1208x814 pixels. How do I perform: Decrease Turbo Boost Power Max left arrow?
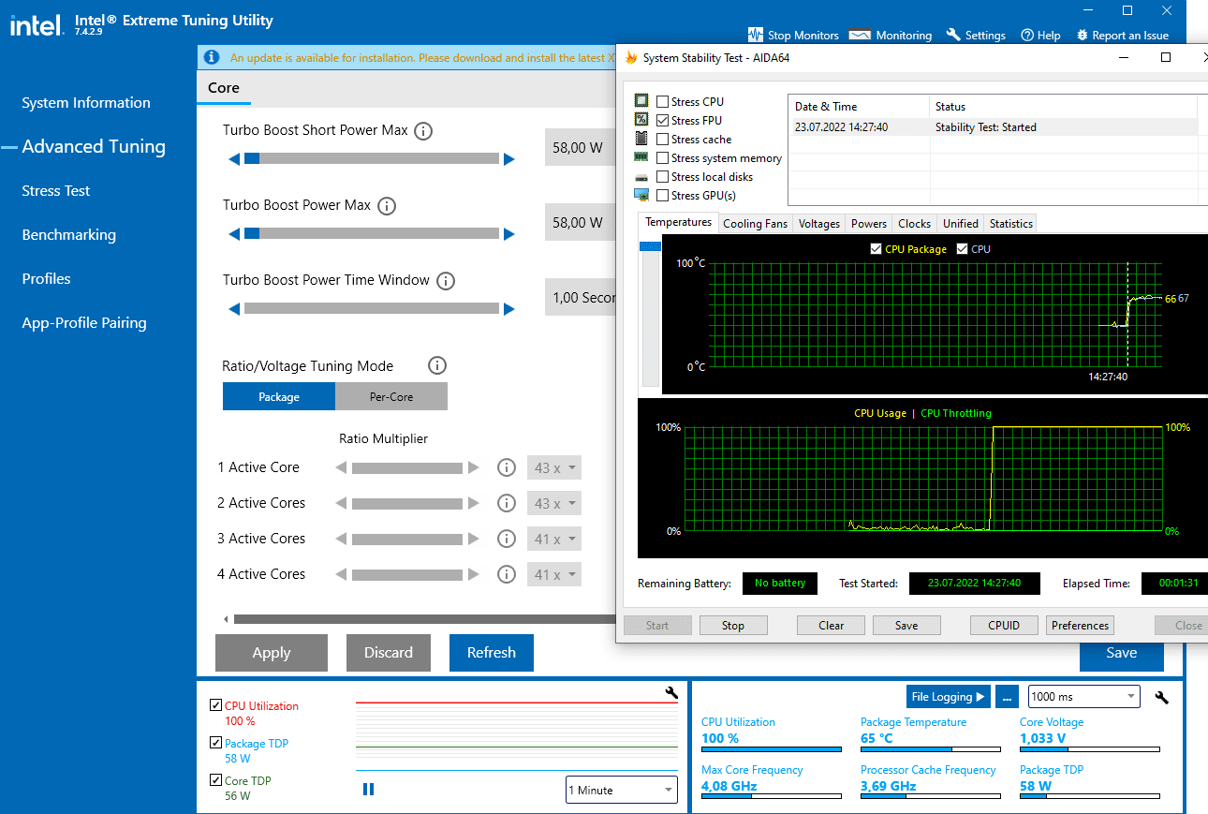click(x=234, y=234)
